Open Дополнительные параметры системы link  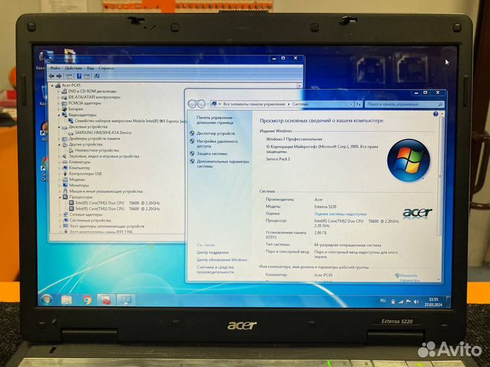(223, 164)
